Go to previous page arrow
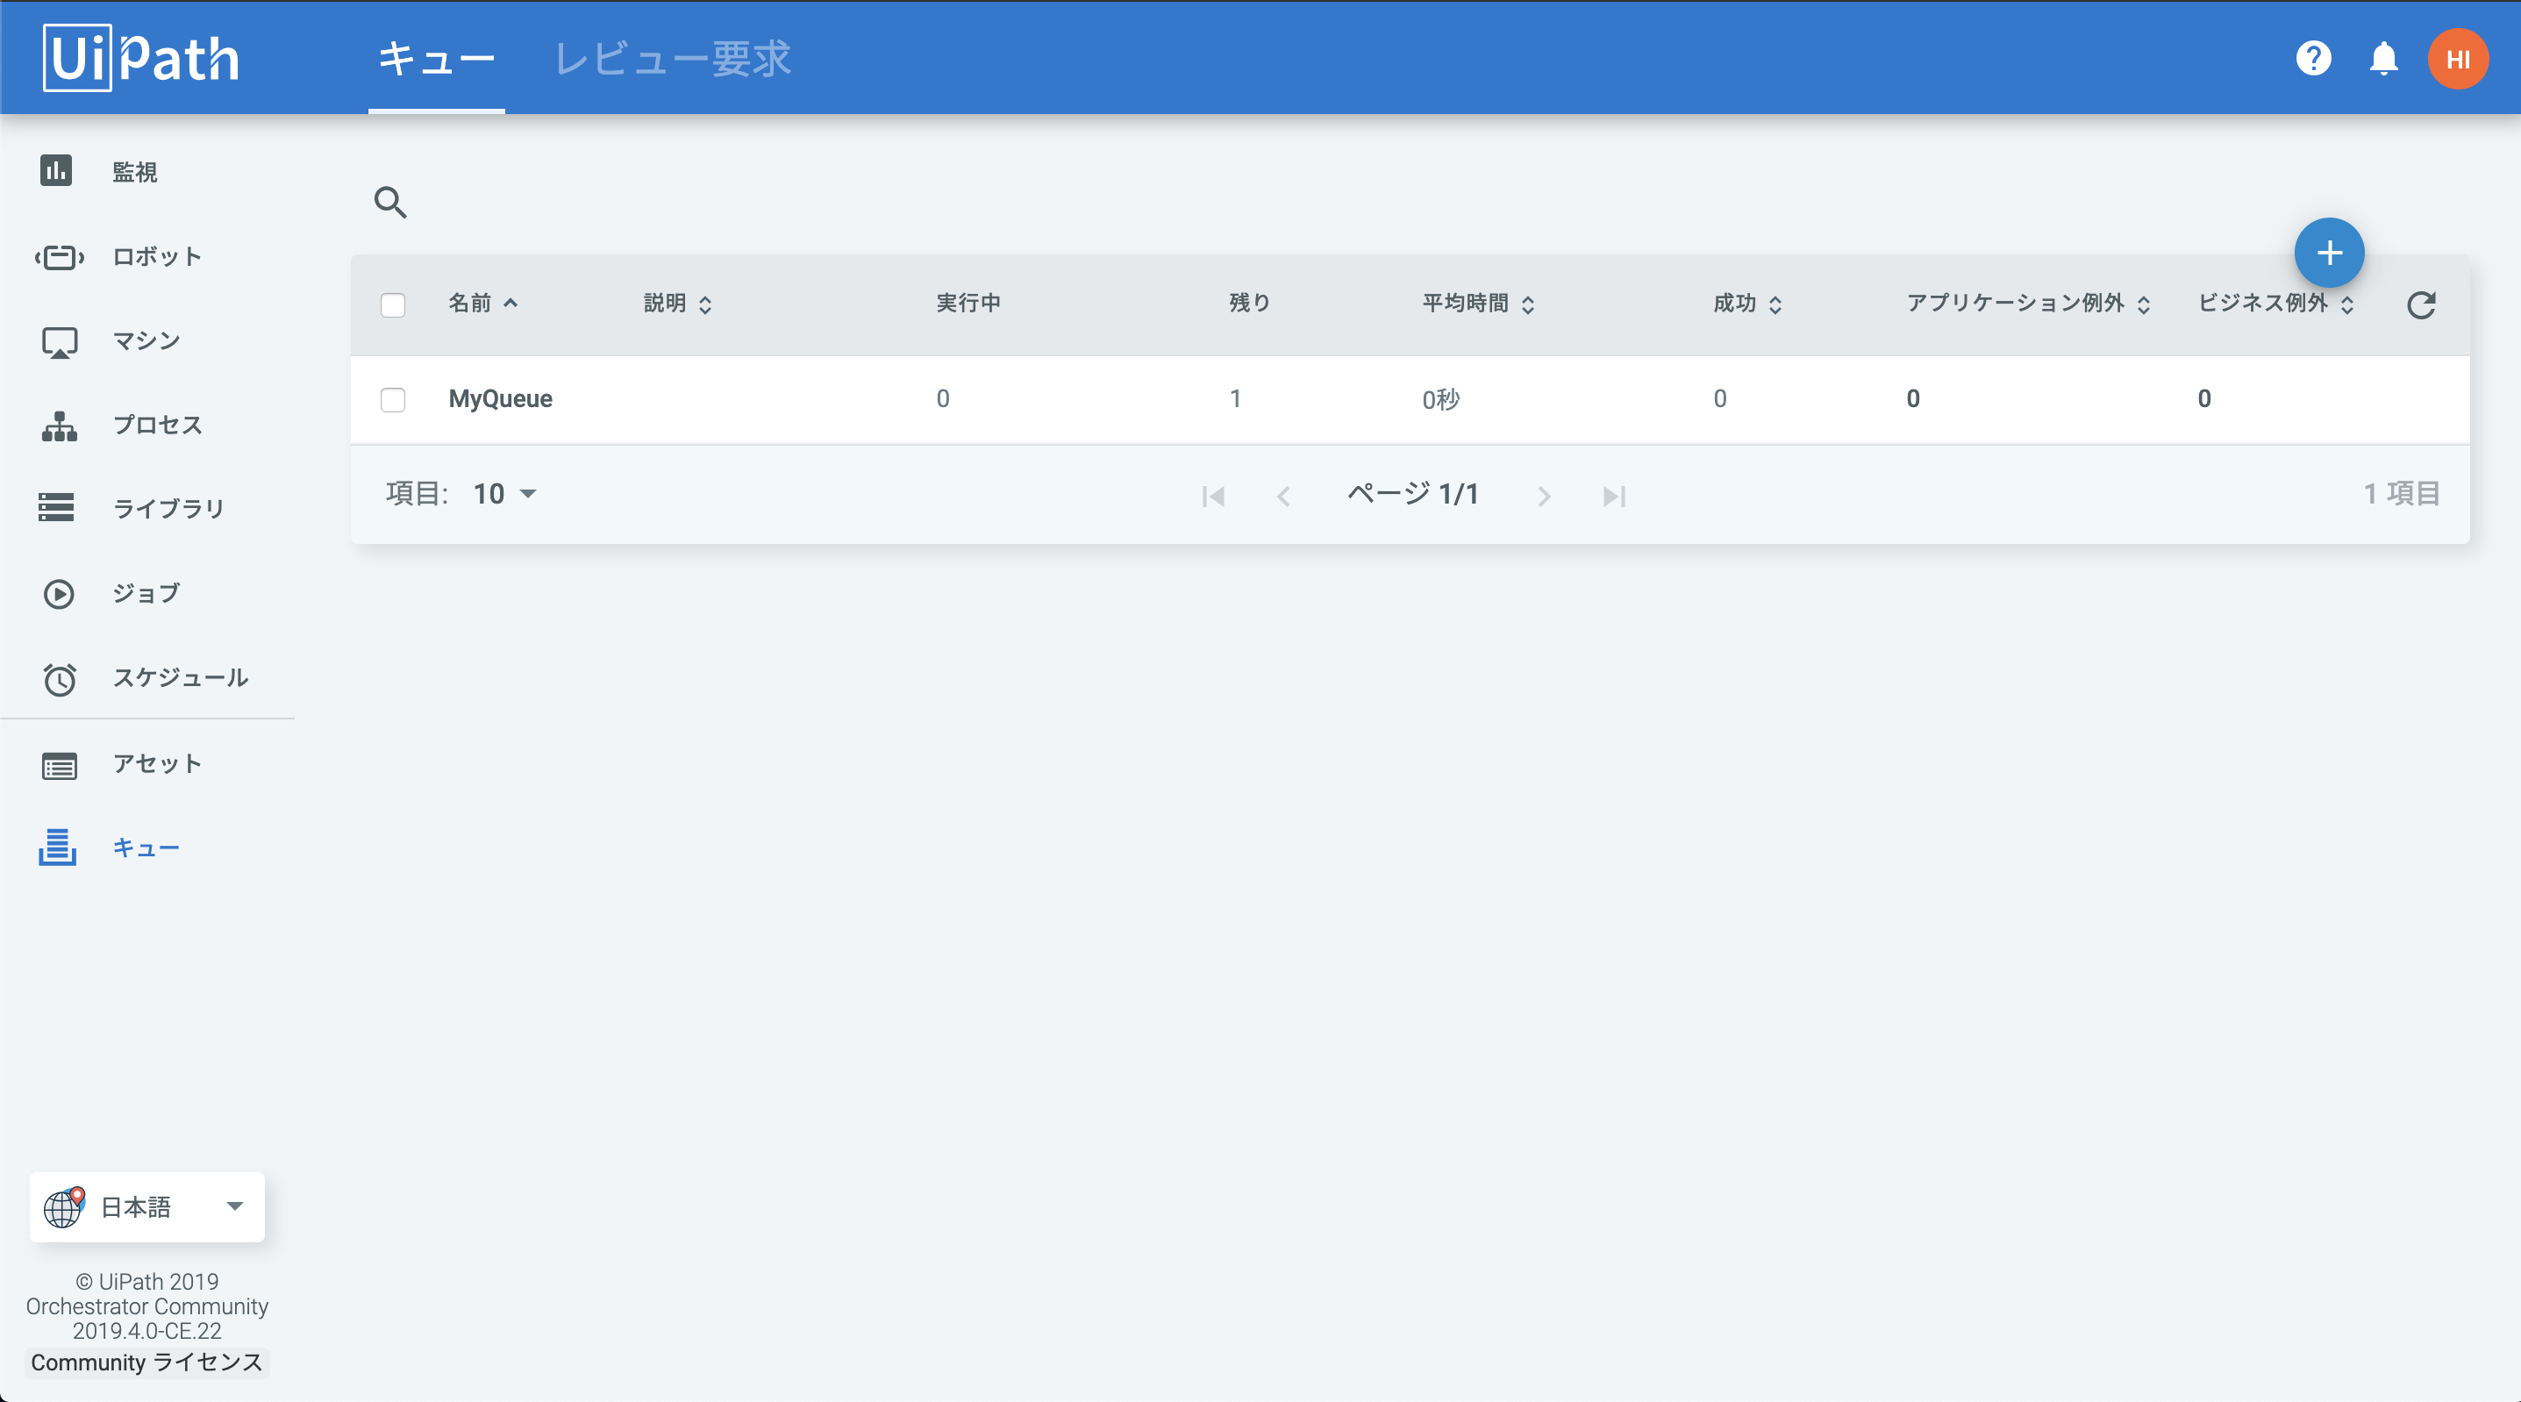 (1283, 497)
